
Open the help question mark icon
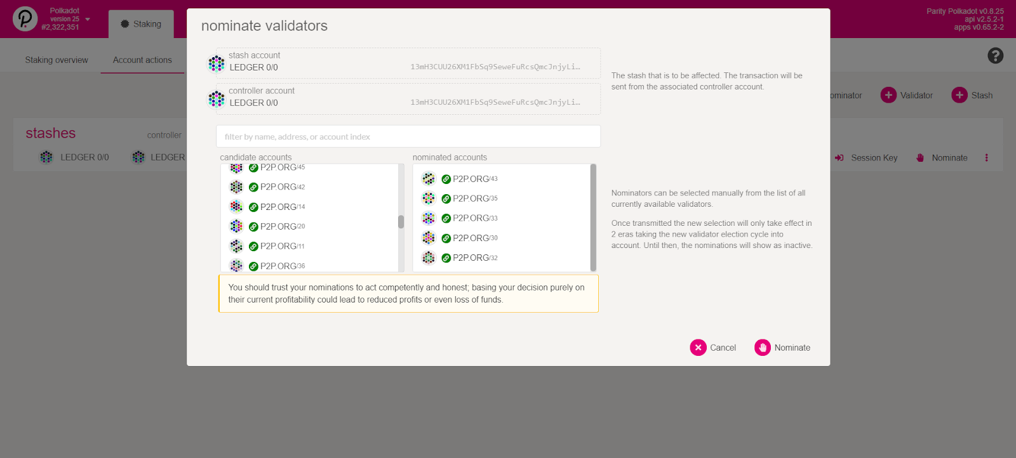point(996,56)
